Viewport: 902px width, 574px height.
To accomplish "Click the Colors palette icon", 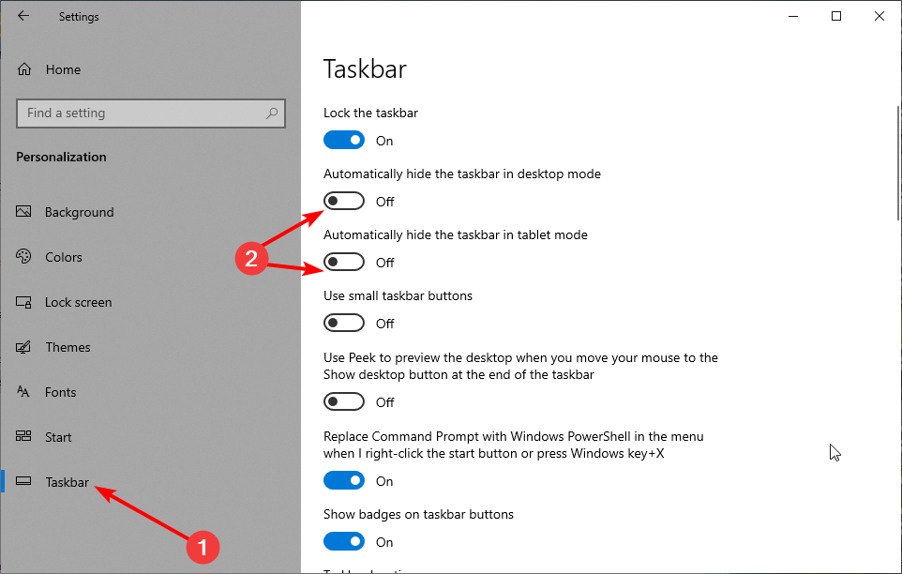I will pos(25,257).
